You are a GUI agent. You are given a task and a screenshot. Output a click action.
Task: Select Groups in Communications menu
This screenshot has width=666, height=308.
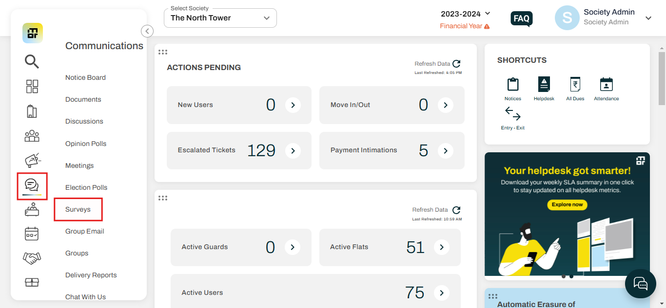[77, 254]
